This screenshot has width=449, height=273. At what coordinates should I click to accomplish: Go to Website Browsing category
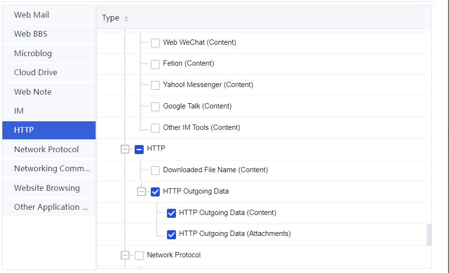pos(47,188)
